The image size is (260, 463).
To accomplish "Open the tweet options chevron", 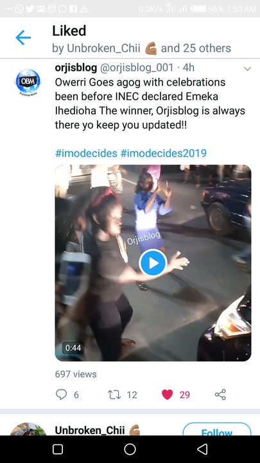I will [247, 69].
